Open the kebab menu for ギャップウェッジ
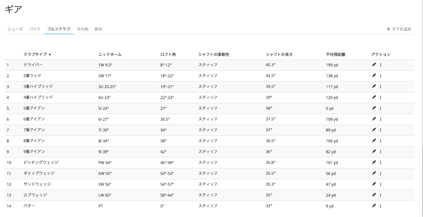The height and width of the screenshot is (217, 423). click(380, 174)
